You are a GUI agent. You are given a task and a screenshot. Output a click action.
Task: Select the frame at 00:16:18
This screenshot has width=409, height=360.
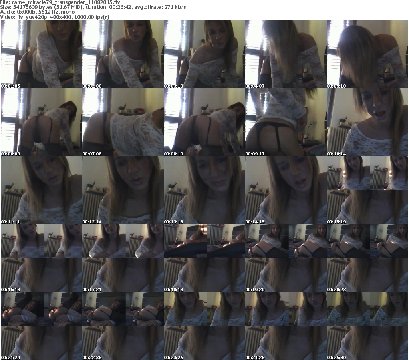[42, 258]
